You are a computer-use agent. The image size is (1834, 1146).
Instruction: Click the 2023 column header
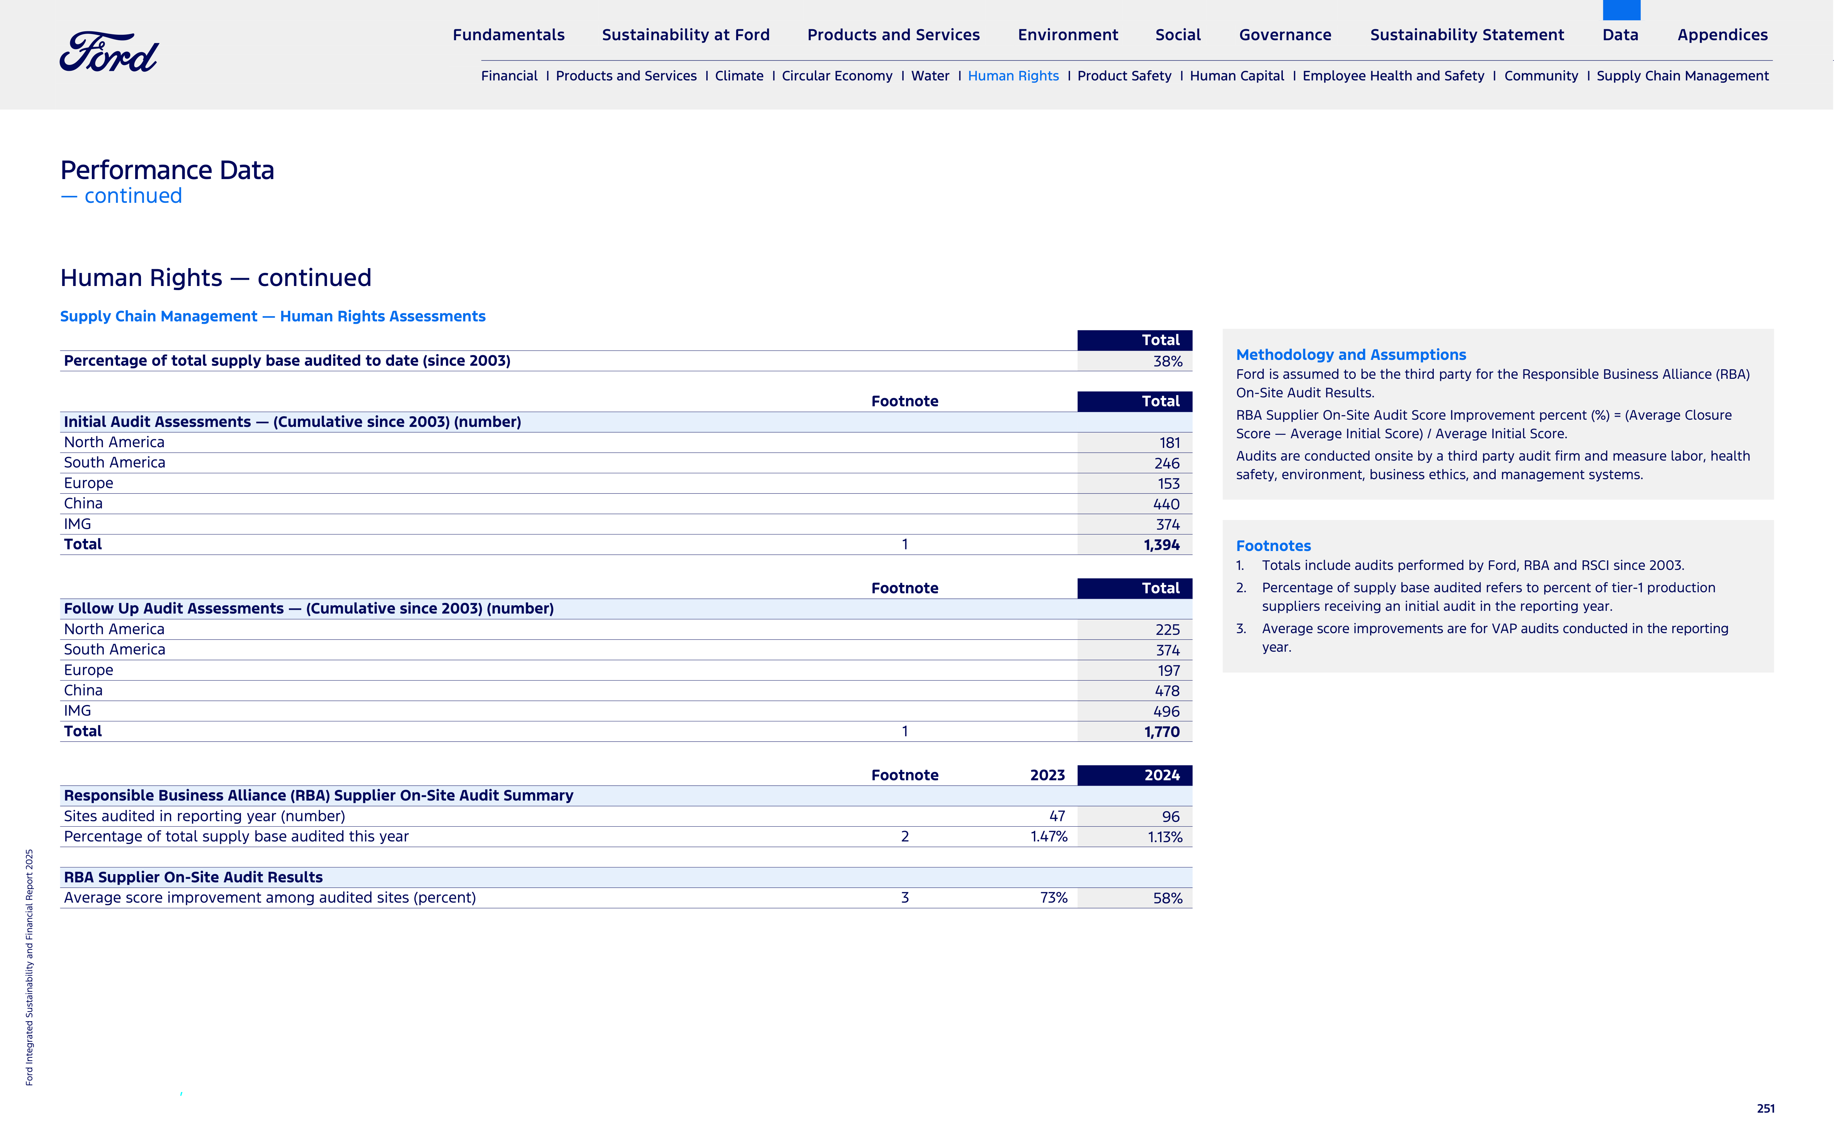(x=1047, y=775)
